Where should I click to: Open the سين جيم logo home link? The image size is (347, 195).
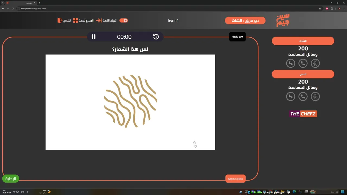pyautogui.click(x=283, y=20)
